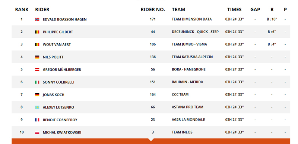The image size is (298, 144).
Task: Click the German flag beside Nils Politt
Action: tap(37, 57)
